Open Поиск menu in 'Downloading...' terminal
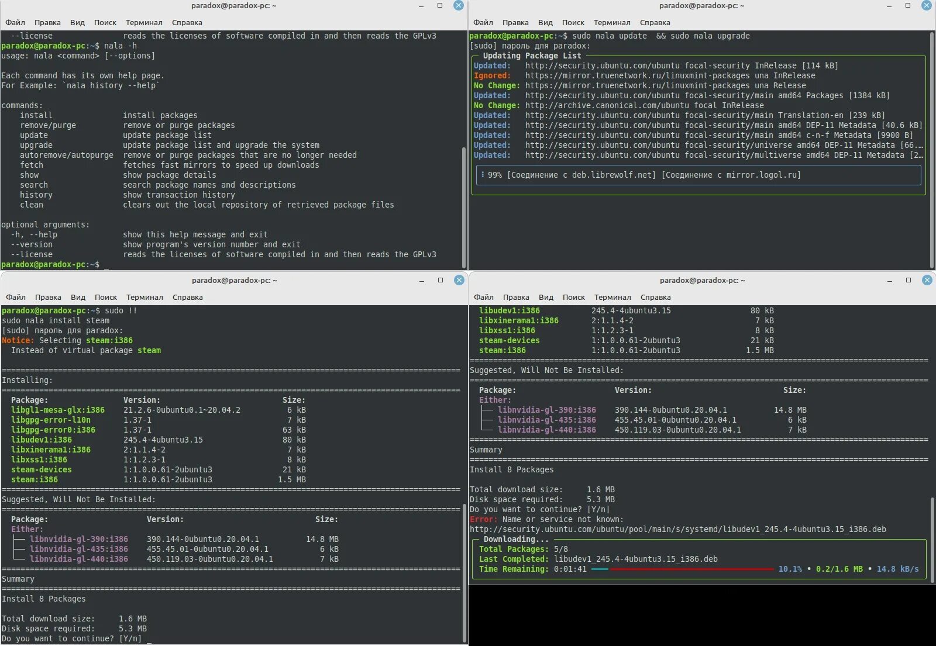 pyautogui.click(x=574, y=297)
